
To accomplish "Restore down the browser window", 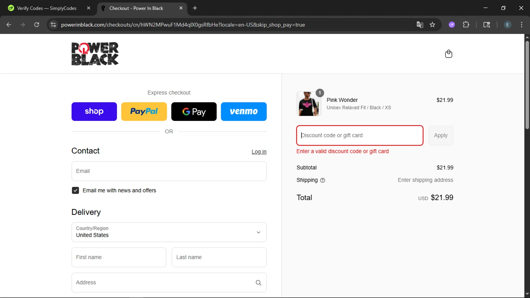I will (503, 8).
